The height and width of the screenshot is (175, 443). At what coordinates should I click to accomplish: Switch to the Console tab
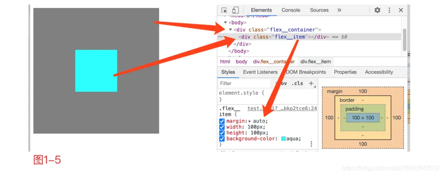[291, 10]
